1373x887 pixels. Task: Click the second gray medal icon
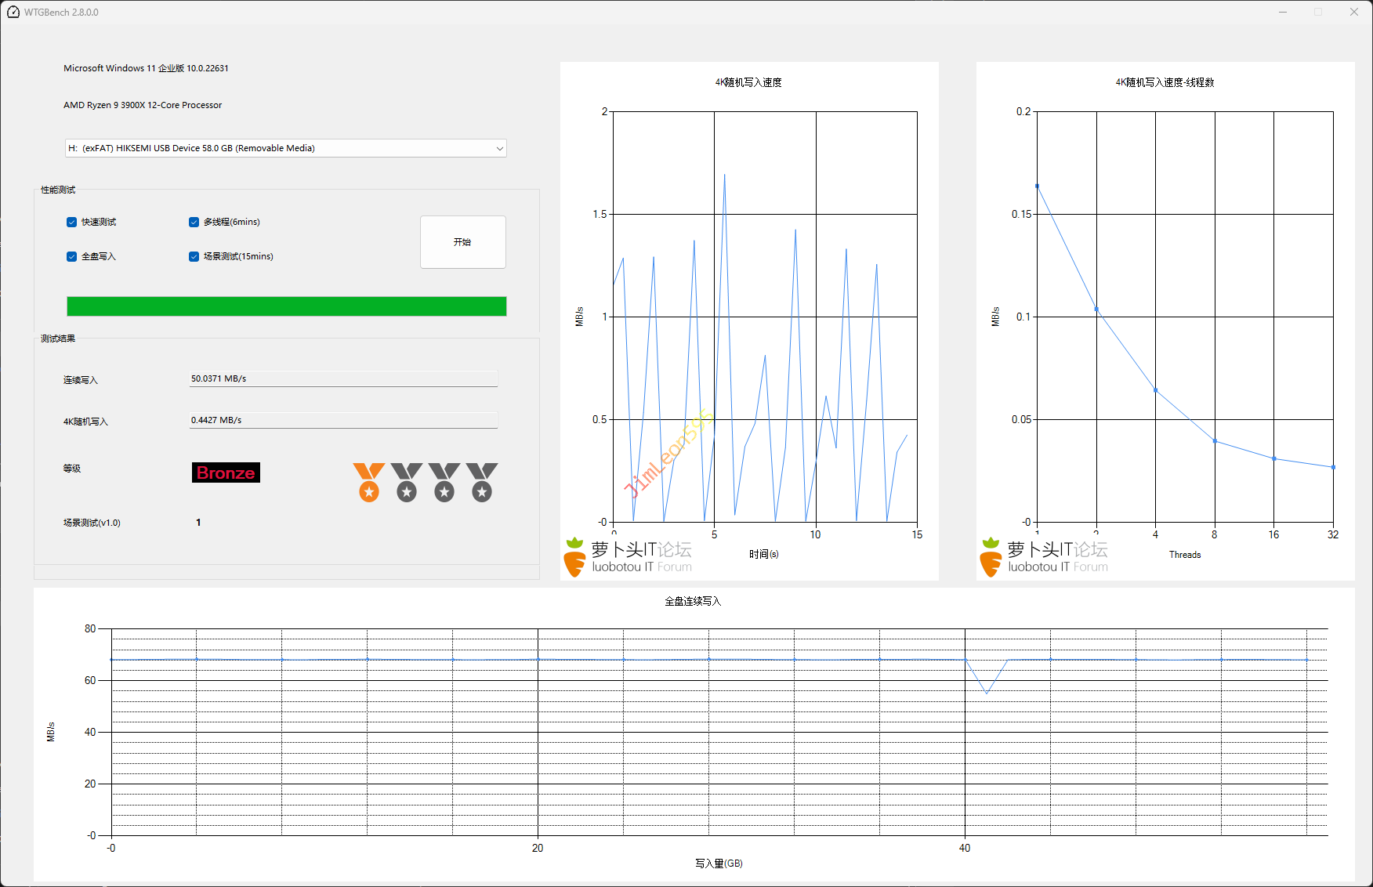coord(406,482)
